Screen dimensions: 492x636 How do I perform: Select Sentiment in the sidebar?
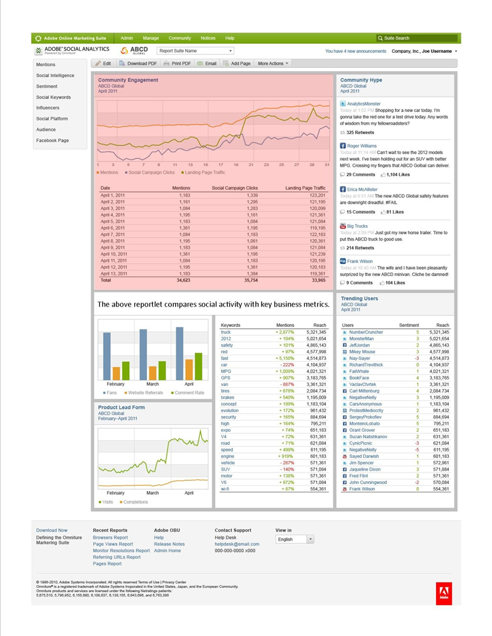click(x=46, y=86)
